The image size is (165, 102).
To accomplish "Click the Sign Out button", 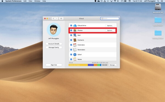I will (x=54, y=65).
